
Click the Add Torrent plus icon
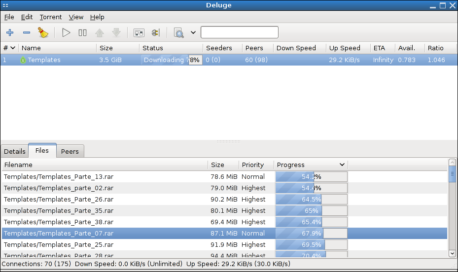(9, 33)
